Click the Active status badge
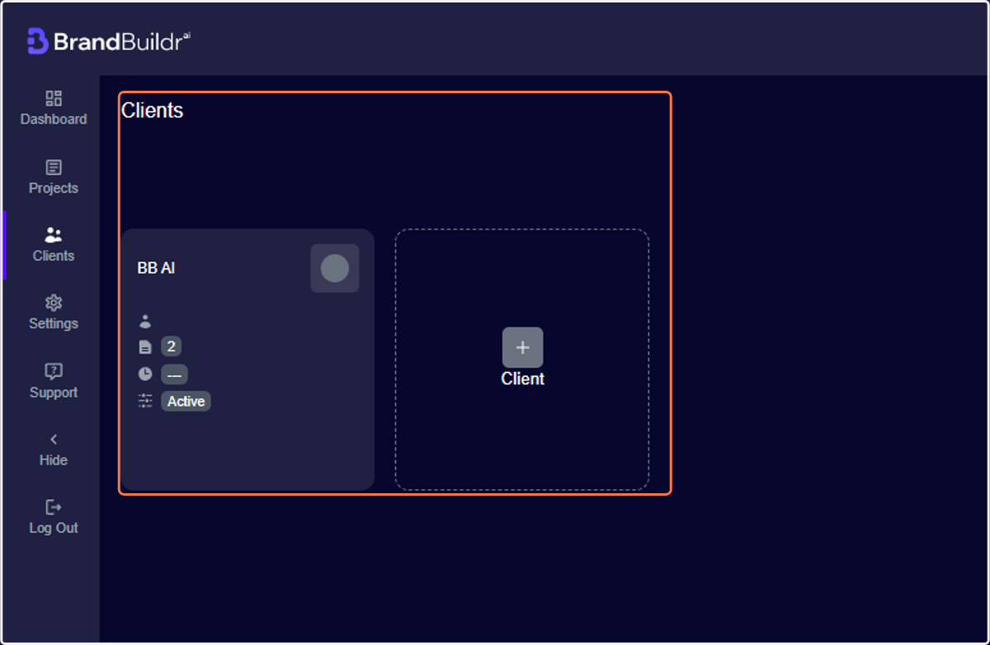 [186, 402]
